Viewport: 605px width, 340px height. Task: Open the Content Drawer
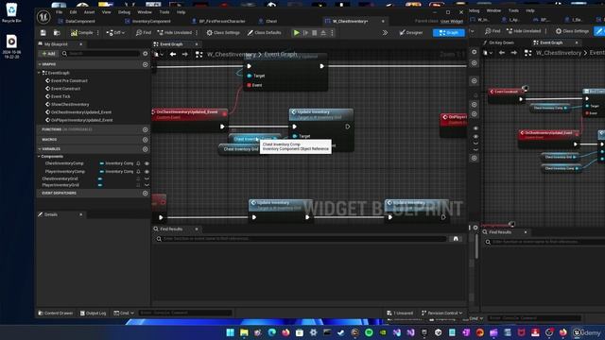point(55,313)
